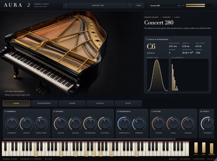This screenshot has width=217, height=161.
Task: Click the Weight knob
Action: coord(27,124)
